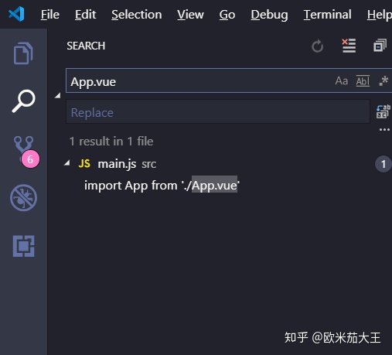This screenshot has width=392, height=355.
Task: Click the result count badge for main.js
Action: click(x=383, y=164)
